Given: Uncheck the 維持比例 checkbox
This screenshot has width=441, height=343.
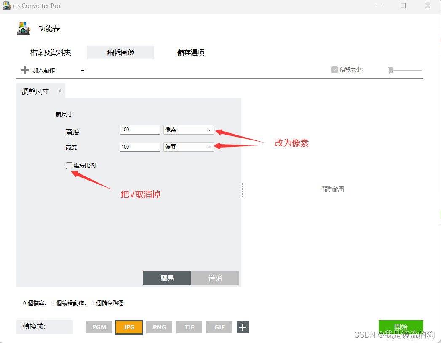Looking at the screenshot, I should pos(69,165).
